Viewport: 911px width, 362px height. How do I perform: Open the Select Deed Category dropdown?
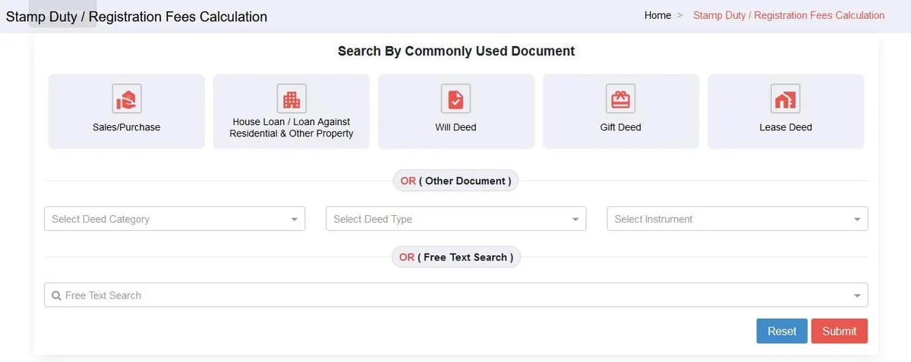tap(175, 219)
